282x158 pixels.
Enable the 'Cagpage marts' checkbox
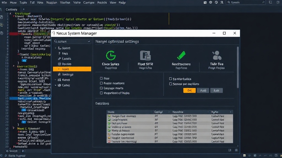click(101, 88)
